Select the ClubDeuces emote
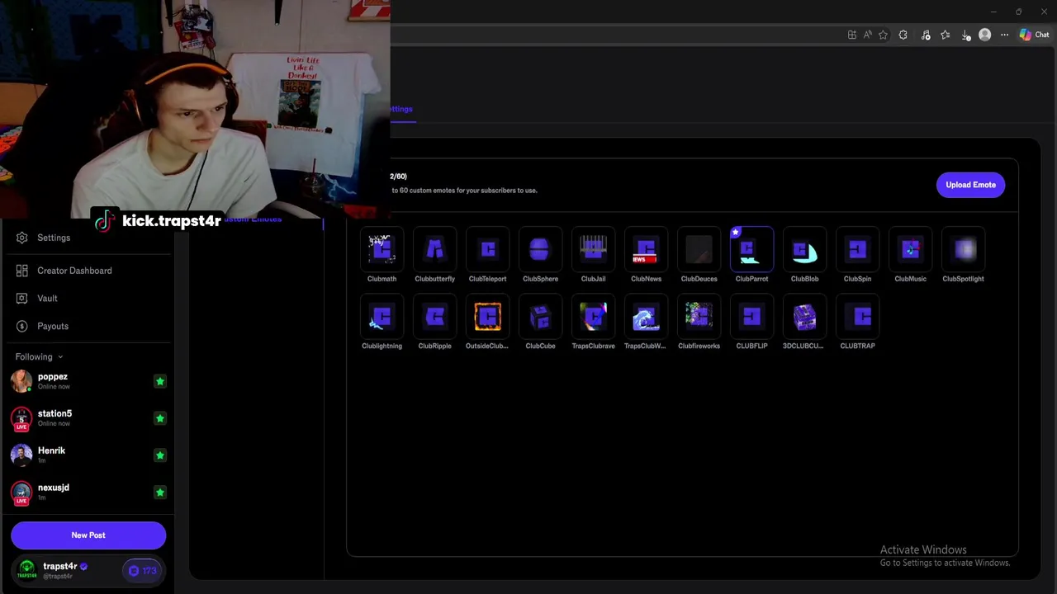The height and width of the screenshot is (594, 1057). (x=699, y=250)
